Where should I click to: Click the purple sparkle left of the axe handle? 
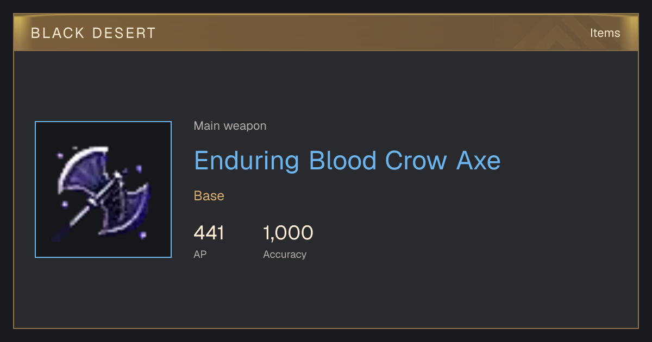coord(65,204)
